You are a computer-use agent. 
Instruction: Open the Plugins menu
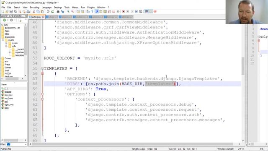click(x=91, y=8)
